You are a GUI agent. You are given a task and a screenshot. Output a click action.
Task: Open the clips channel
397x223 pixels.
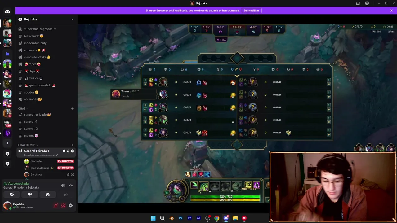[46, 71]
